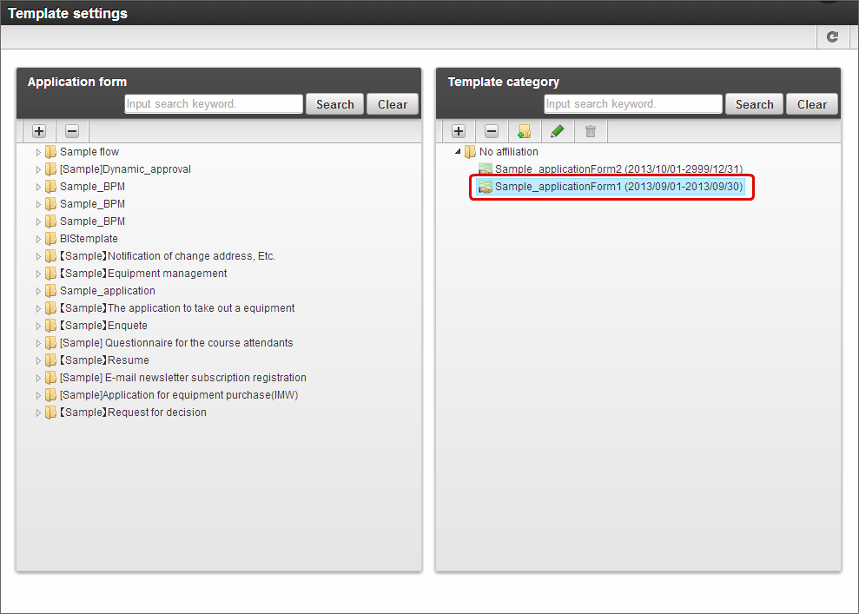
Task: Click the Sample flow folder icon
Action: (50, 152)
